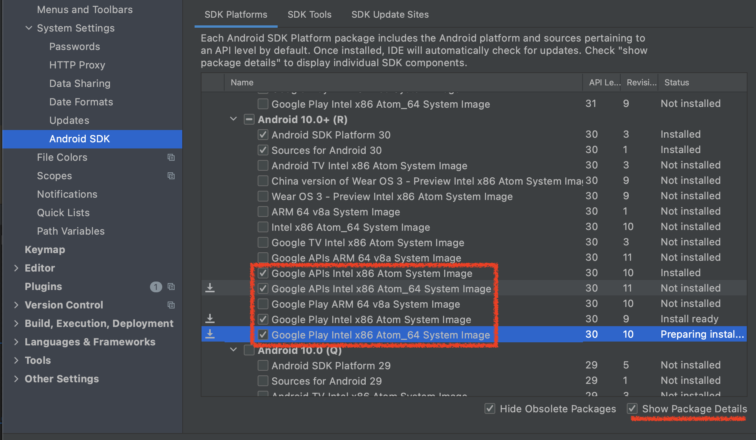Open Path Variables settings
Viewport: 756px width, 440px height.
point(71,231)
